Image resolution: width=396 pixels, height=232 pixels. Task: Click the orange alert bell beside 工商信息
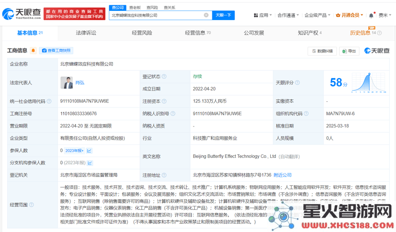[x=33, y=50]
